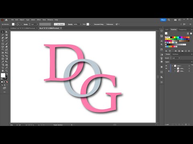Open stroke color dropdown in control bar

[x=21, y=24]
